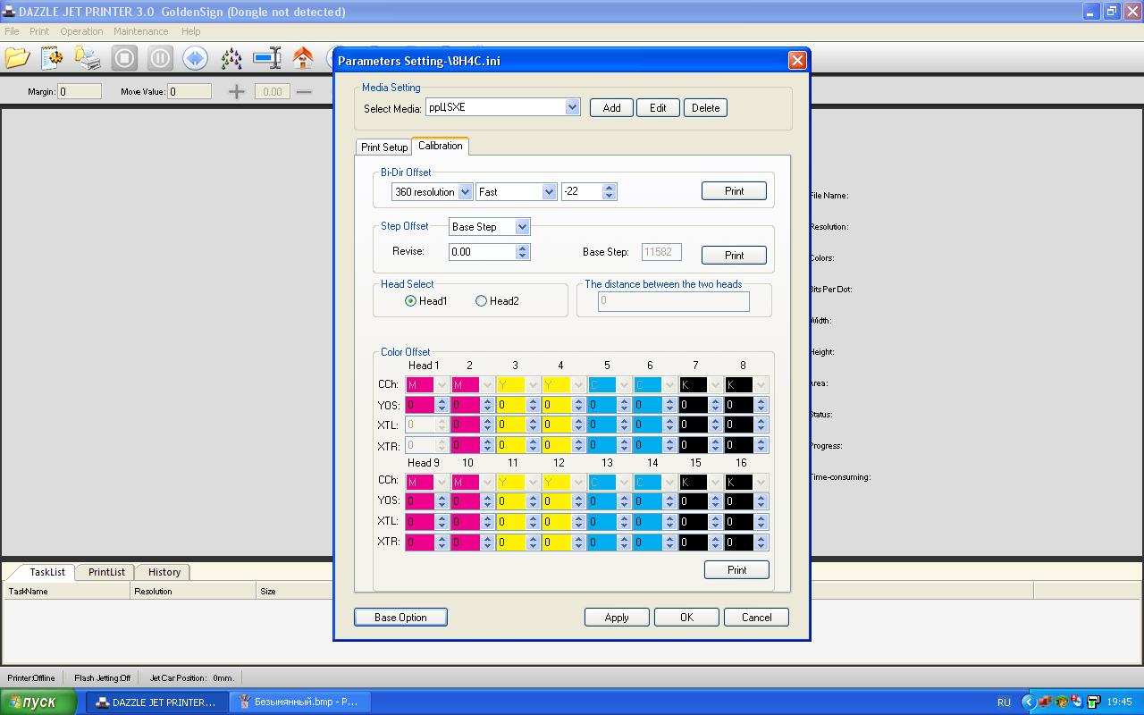The height and width of the screenshot is (715, 1144).
Task: Click the minus icon after the 0.00 field
Action: (x=304, y=91)
